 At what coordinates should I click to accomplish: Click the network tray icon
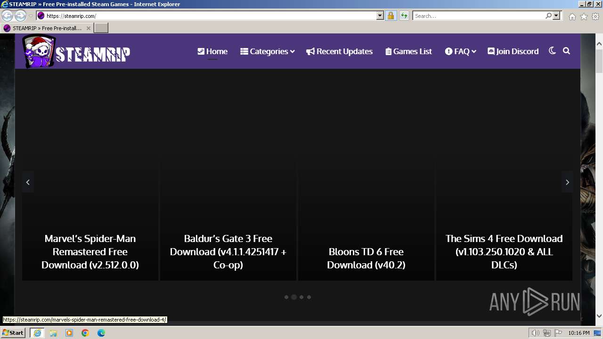(x=546, y=333)
